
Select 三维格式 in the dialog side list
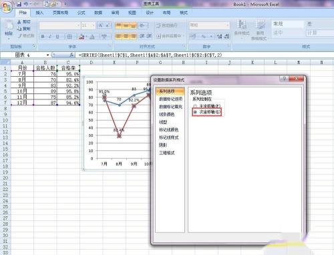coord(167,153)
